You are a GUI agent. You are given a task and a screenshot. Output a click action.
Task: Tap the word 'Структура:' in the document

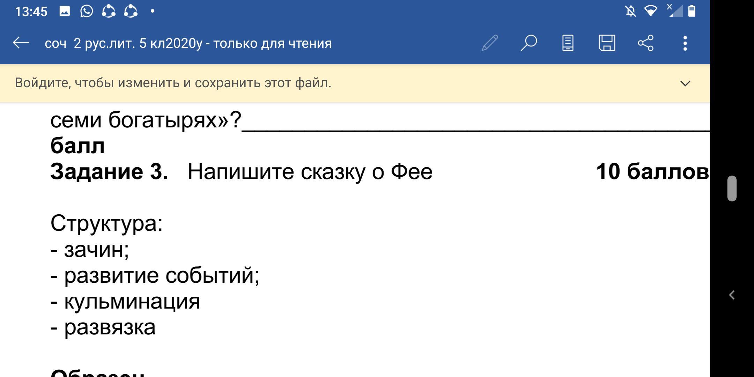[106, 223]
